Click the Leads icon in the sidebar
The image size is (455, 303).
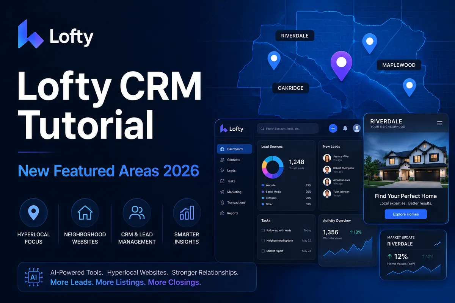point(223,170)
